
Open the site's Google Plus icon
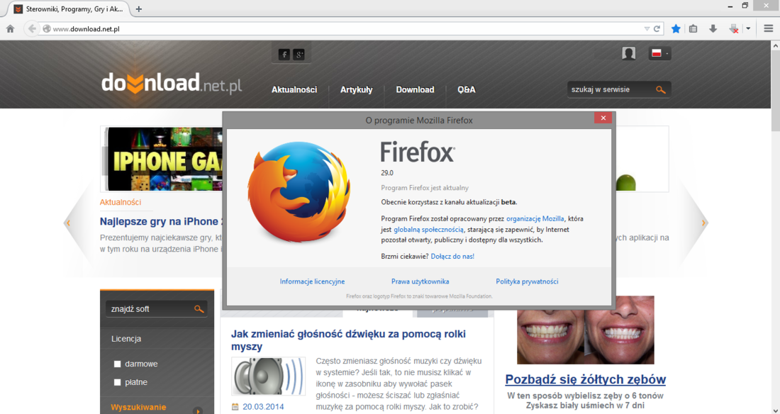(299, 55)
